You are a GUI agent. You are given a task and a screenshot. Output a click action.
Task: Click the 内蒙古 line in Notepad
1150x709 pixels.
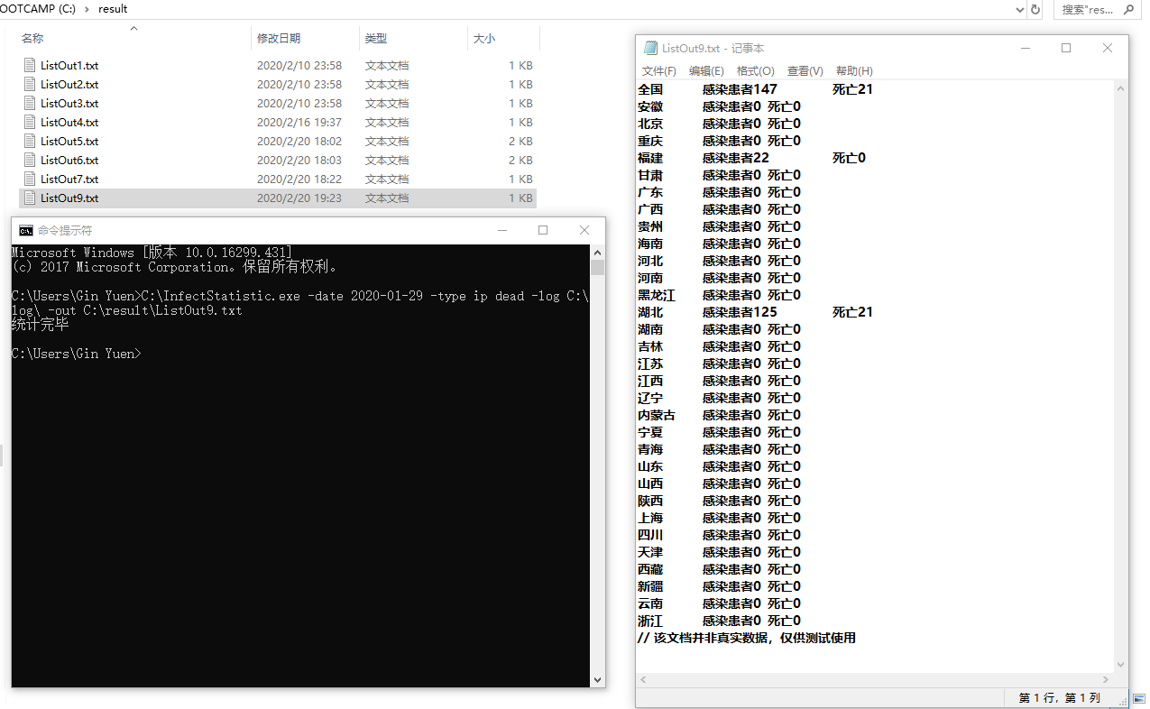[719, 415]
